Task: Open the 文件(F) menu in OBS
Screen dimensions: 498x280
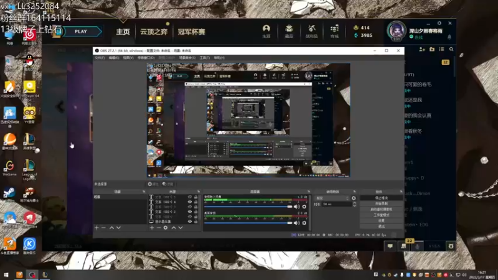Action: pyautogui.click(x=100, y=58)
